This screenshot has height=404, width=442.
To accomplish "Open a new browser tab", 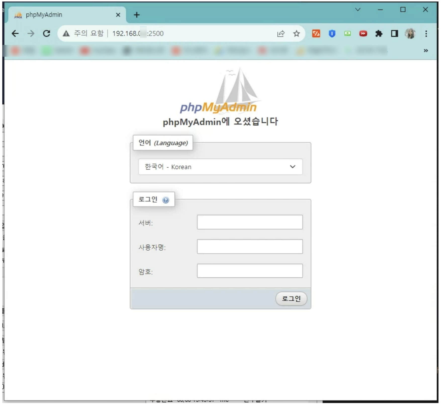I will [137, 15].
